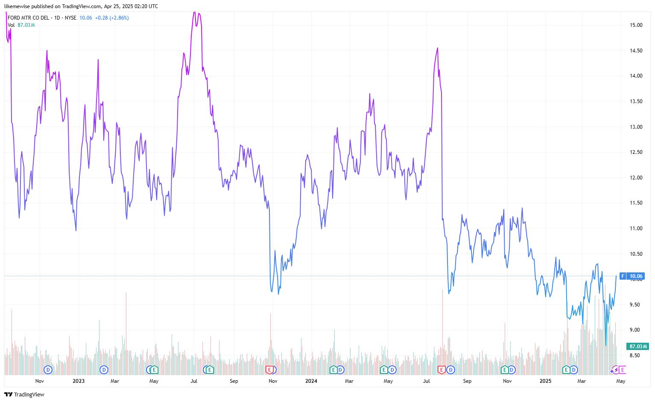Click the 2025 label on the time axis
Screen dimensions: 655x402
click(x=545, y=381)
